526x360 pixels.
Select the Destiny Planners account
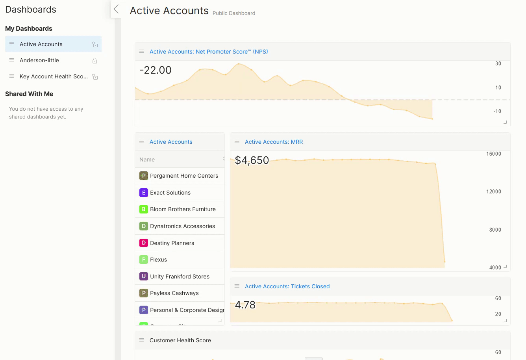(172, 243)
